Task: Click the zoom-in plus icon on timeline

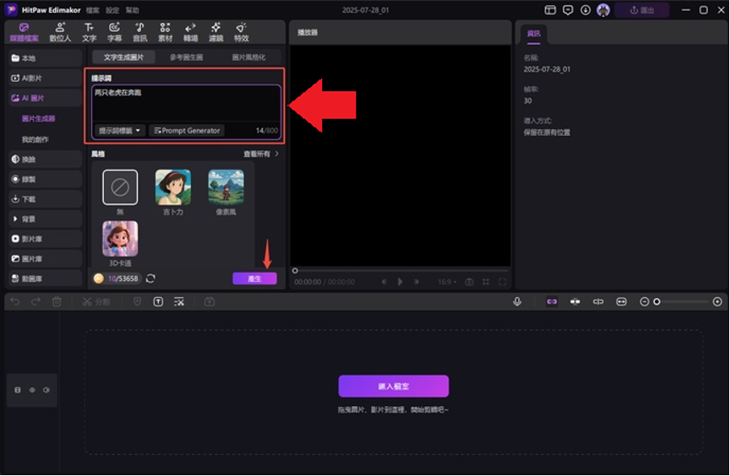Action: [x=717, y=301]
